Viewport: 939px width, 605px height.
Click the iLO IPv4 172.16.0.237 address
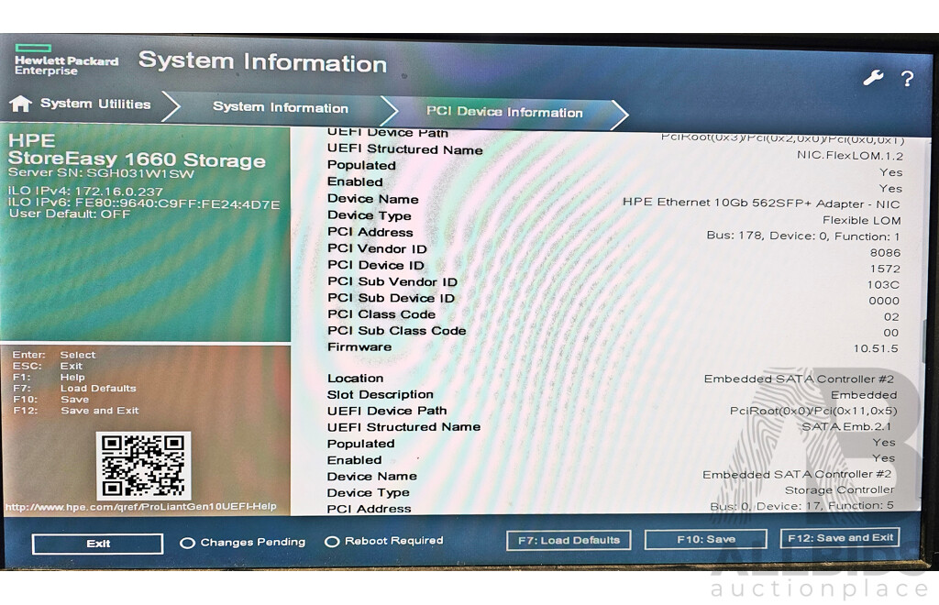(85, 192)
